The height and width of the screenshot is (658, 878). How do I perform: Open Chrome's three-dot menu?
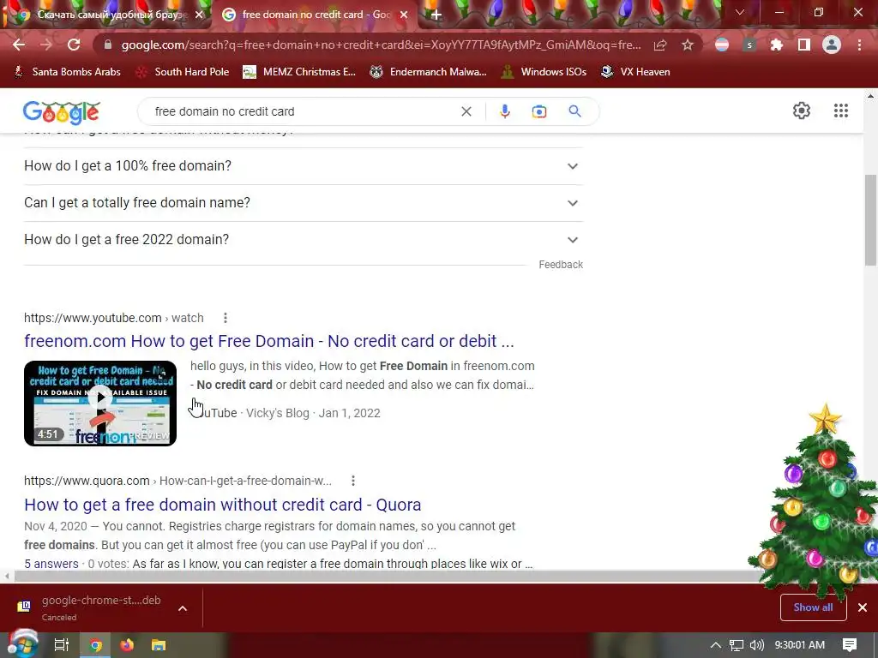859,45
